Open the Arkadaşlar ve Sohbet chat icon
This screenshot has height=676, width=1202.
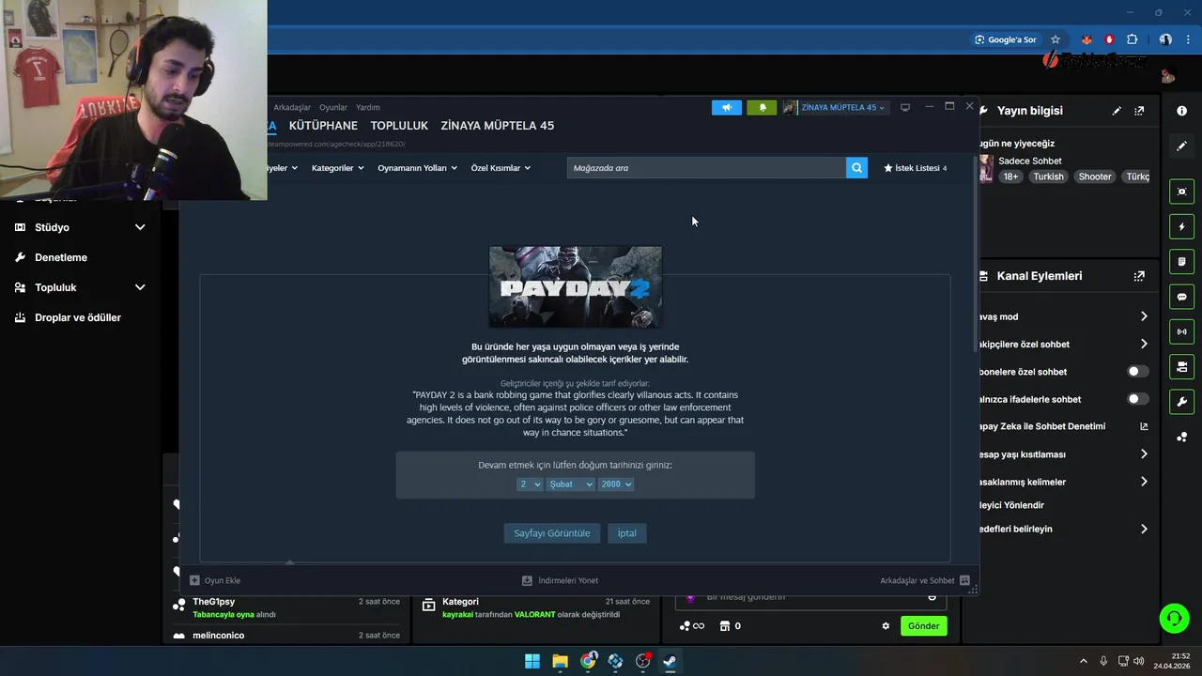[964, 580]
